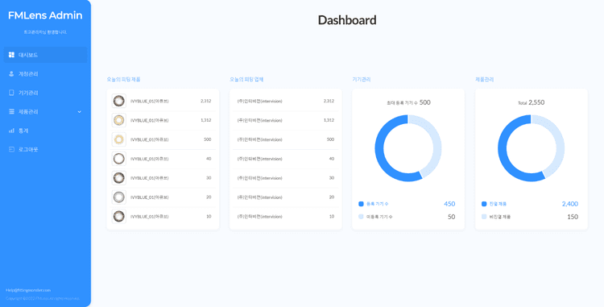This screenshot has height=307, width=604.
Task: Click the registered devices value 450
Action: click(x=449, y=204)
